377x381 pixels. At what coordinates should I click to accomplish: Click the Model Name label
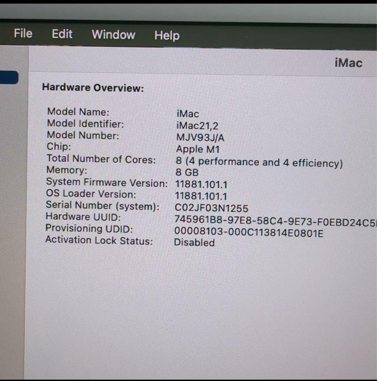78,112
